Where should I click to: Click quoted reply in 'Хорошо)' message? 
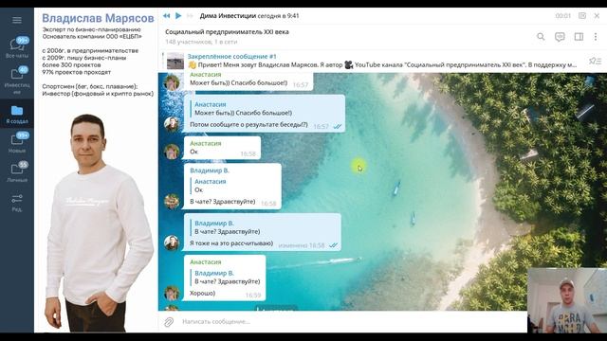coord(226,278)
